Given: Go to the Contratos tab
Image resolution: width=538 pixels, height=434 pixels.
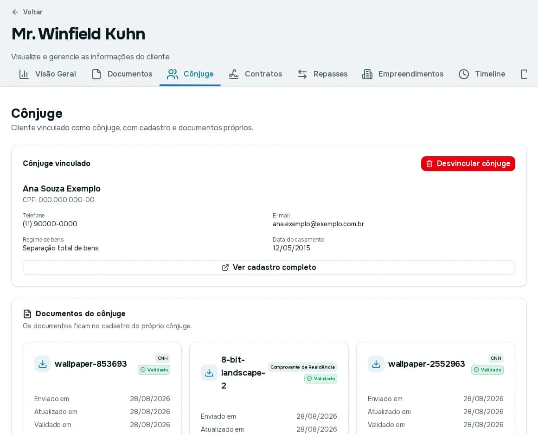Looking at the screenshot, I should pos(256,74).
